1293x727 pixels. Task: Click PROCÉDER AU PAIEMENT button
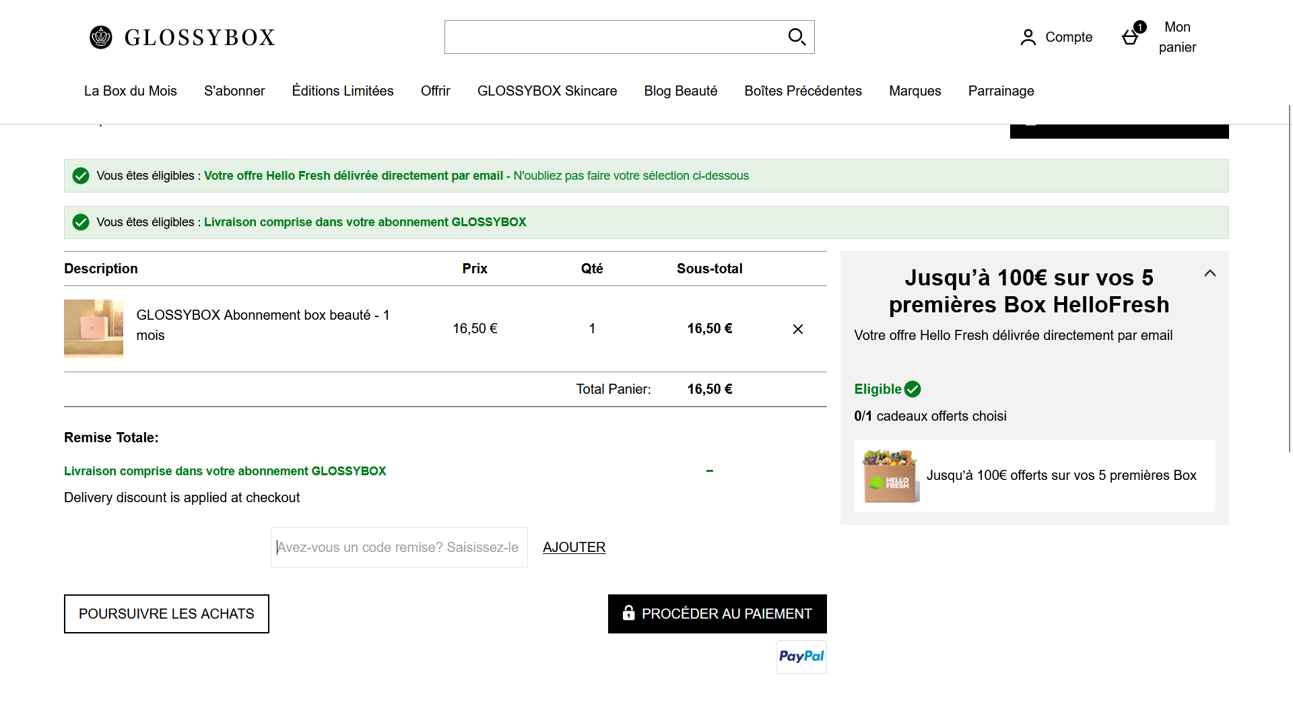[x=717, y=614]
